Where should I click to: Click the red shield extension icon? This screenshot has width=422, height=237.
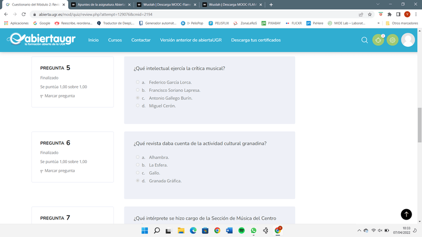381,14
